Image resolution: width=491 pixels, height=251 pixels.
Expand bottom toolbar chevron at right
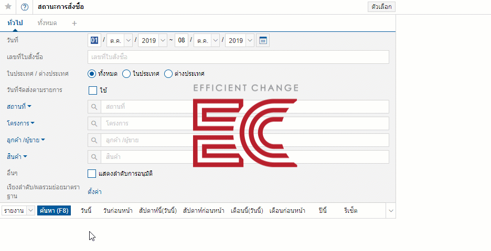coord(391,211)
